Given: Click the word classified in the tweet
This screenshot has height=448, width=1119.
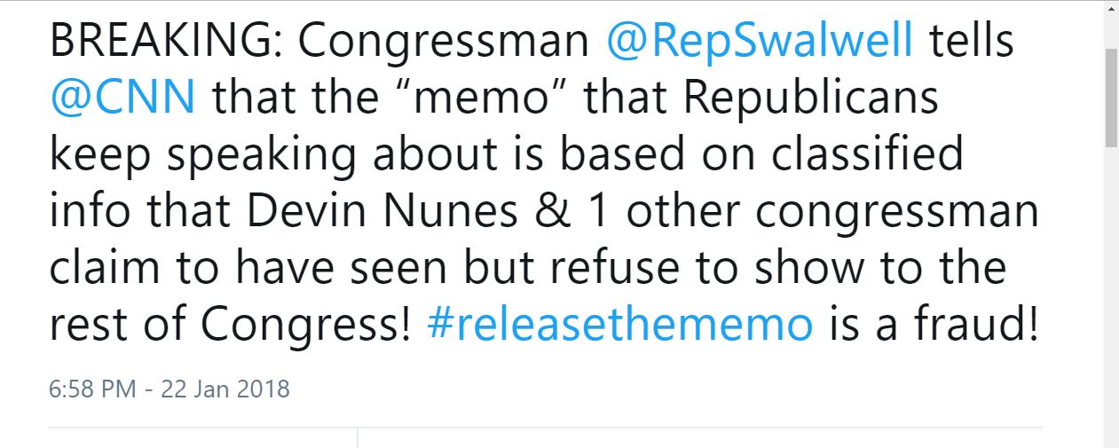Looking at the screenshot, I should [x=867, y=154].
